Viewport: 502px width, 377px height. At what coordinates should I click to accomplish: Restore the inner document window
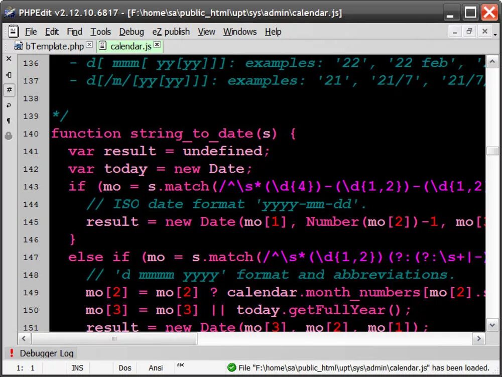pos(469,31)
